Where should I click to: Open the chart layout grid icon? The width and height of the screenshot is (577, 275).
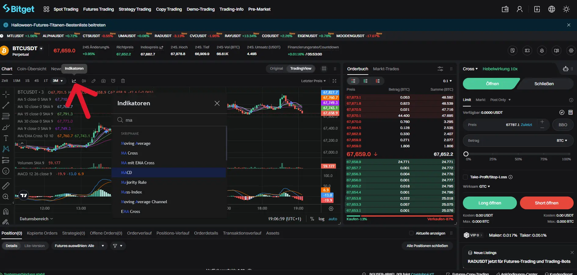(324, 69)
